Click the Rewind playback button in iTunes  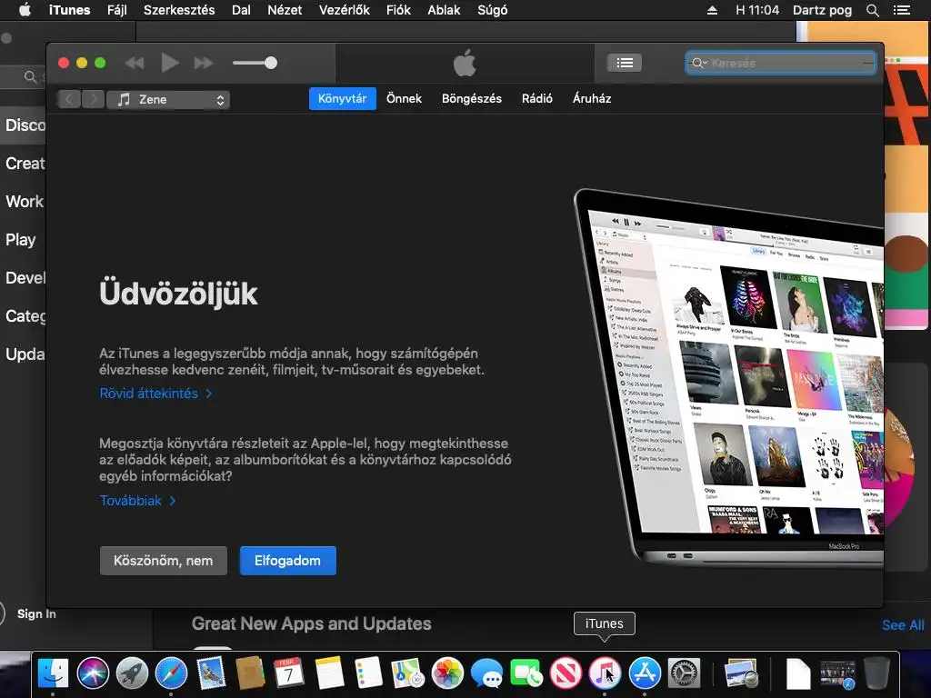pos(135,63)
